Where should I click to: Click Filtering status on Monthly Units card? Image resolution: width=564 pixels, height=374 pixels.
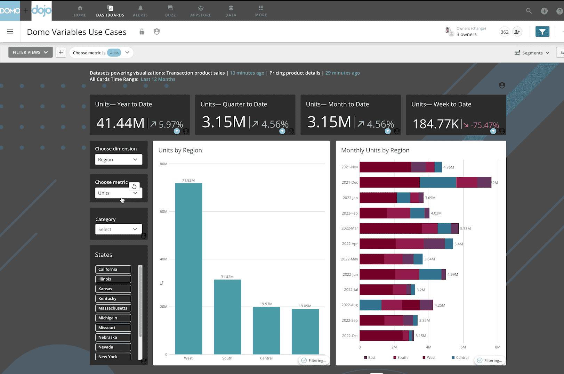490,360
